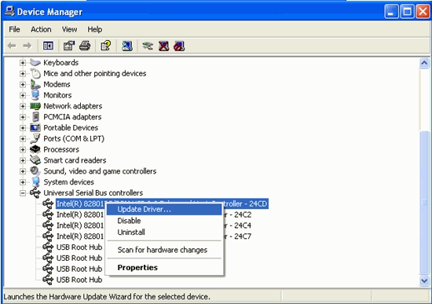
Task: Click the Back arrow toolbar button
Action: [12, 46]
